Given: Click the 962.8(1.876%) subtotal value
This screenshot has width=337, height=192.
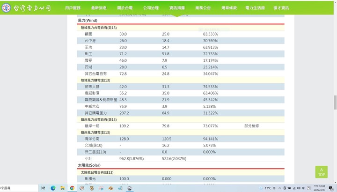Looking at the screenshot, I should coord(132,159).
